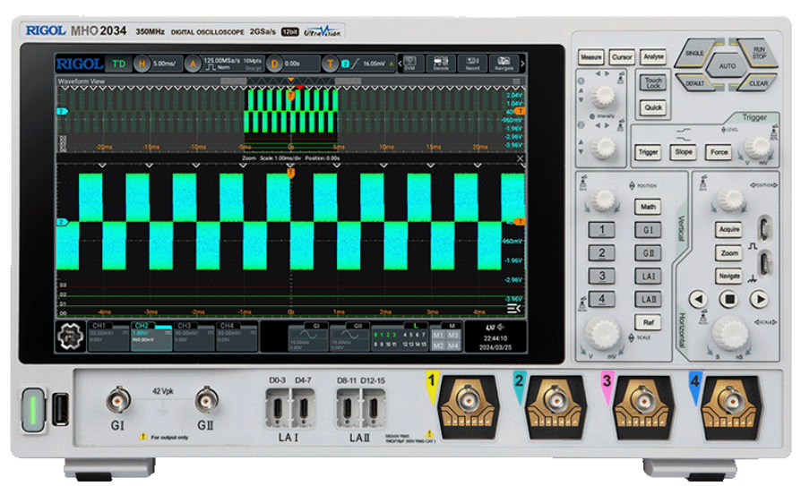Open the Cursor menu button
Image resolution: width=801 pixels, height=486 pixels.
[622, 57]
